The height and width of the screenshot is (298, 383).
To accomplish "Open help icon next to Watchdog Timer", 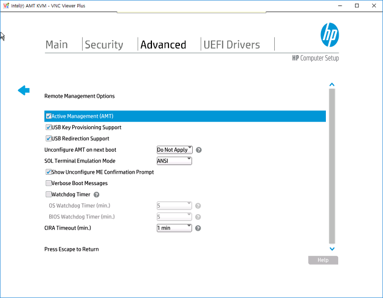I will (x=97, y=195).
